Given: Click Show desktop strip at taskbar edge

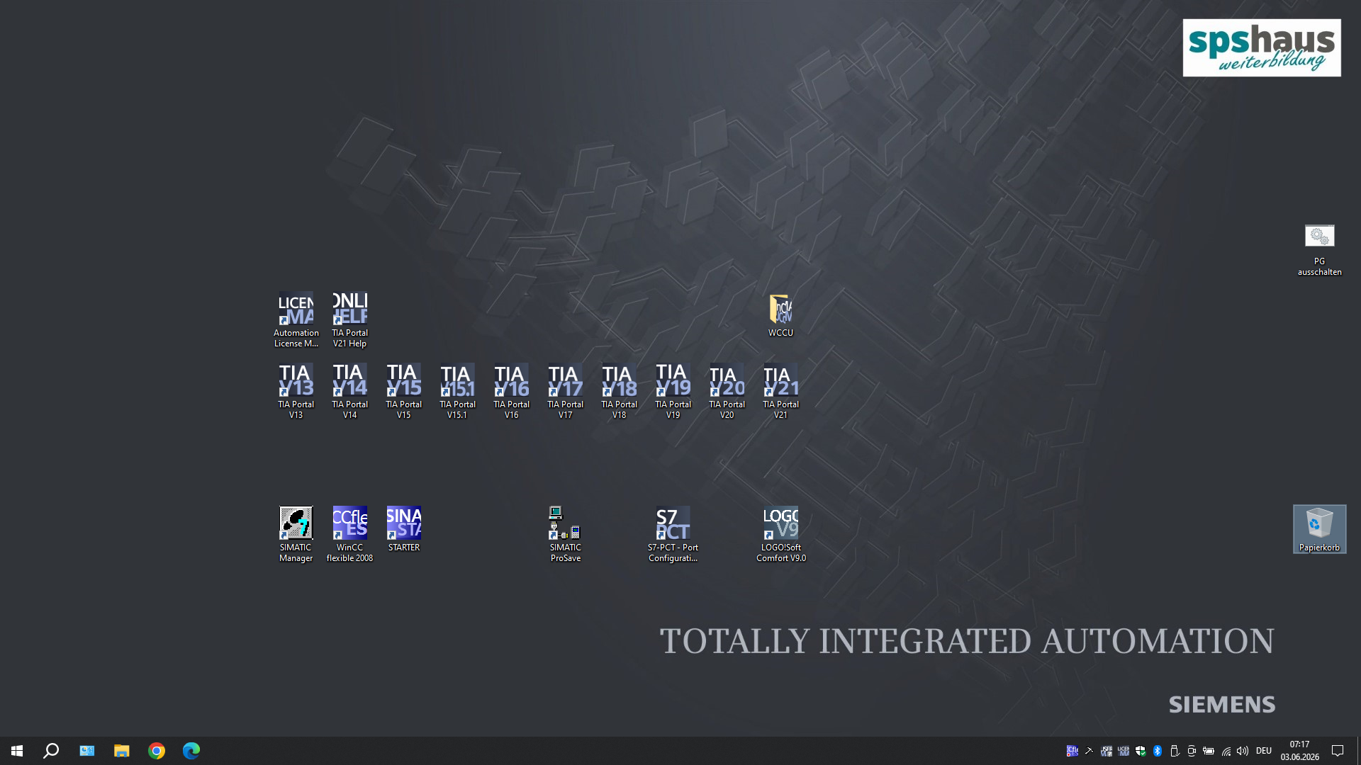Looking at the screenshot, I should click(x=1358, y=751).
